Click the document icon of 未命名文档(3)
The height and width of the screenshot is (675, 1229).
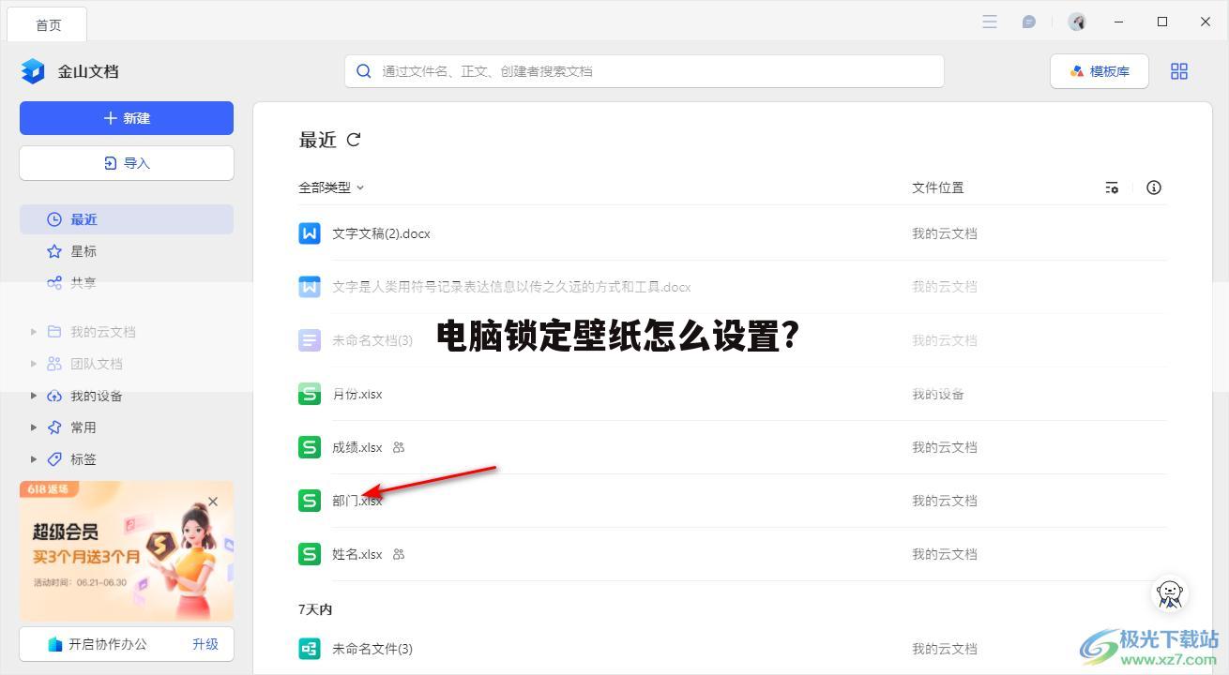pos(310,340)
